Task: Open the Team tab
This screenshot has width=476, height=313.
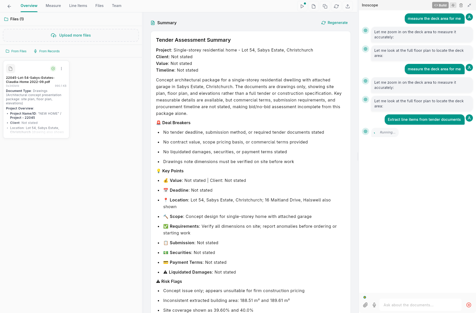Action: click(117, 5)
